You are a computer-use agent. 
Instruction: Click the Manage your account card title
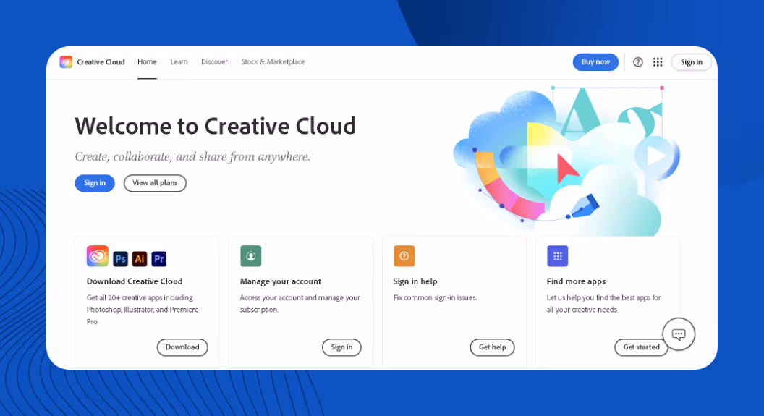tap(281, 281)
